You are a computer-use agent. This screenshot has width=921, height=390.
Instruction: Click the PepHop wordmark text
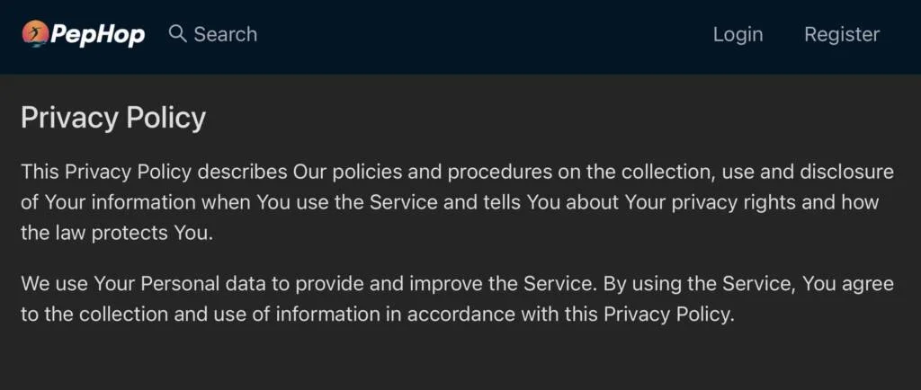point(97,35)
